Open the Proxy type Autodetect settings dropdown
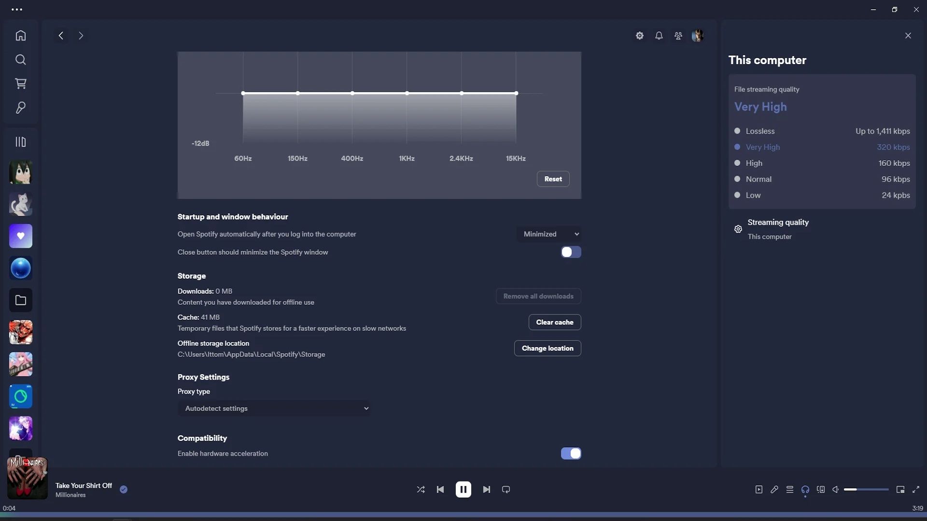The height and width of the screenshot is (521, 927). (x=274, y=408)
